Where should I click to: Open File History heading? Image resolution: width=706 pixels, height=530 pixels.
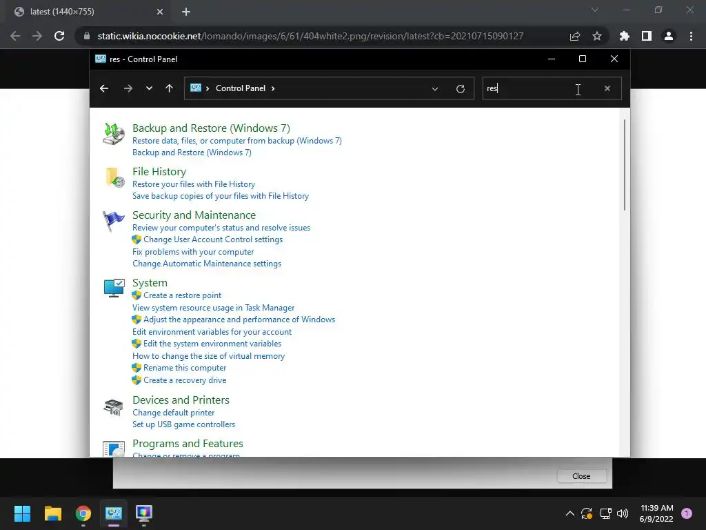[159, 172]
